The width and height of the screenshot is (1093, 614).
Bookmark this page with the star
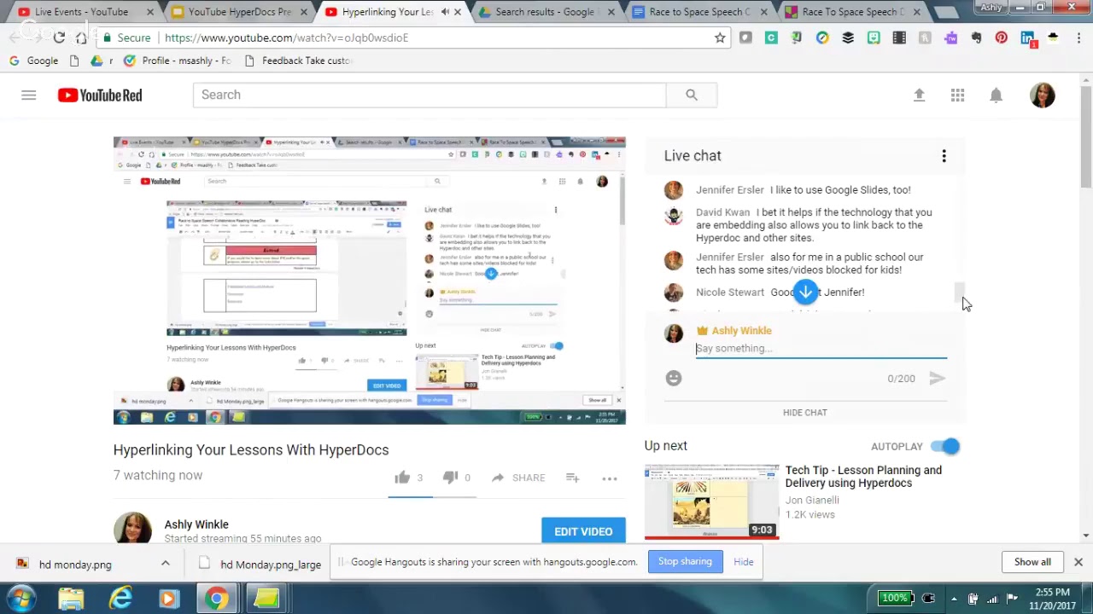pyautogui.click(x=720, y=38)
